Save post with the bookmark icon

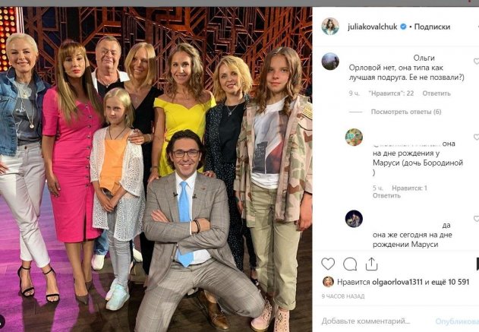[476, 264]
